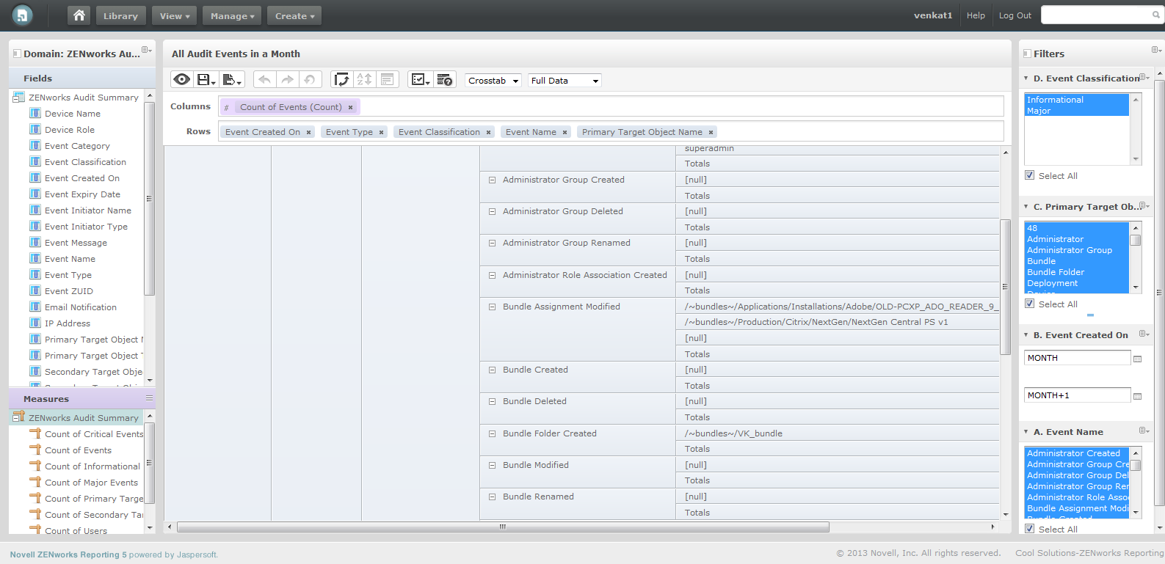The height and width of the screenshot is (564, 1165).
Task: Click the crosstab vertical scrollbar thumb
Action: click(1006, 286)
